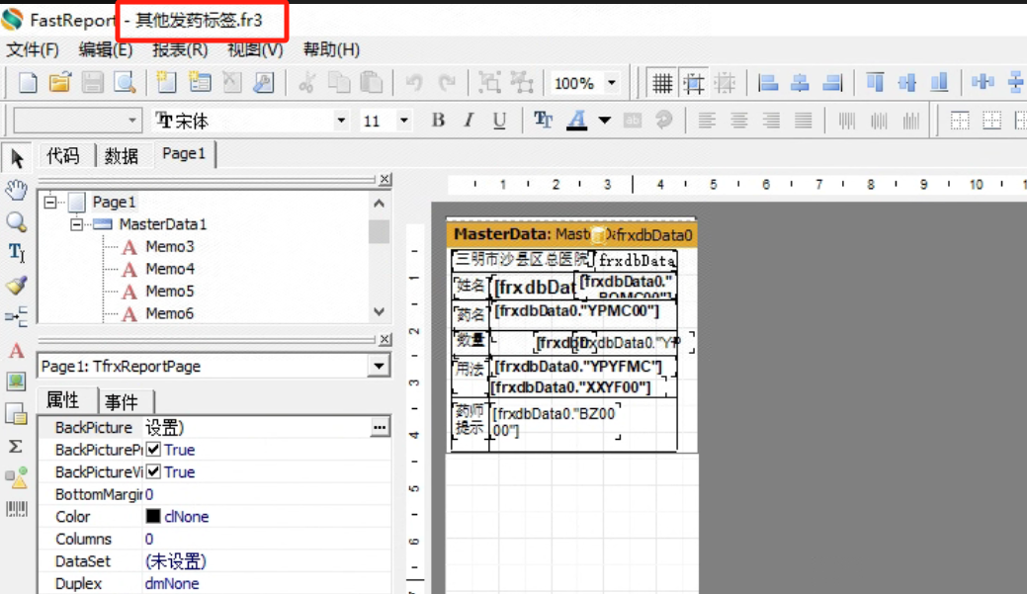Select the barcode object tool
Viewport: 1027px width, 594px height.
(x=17, y=509)
